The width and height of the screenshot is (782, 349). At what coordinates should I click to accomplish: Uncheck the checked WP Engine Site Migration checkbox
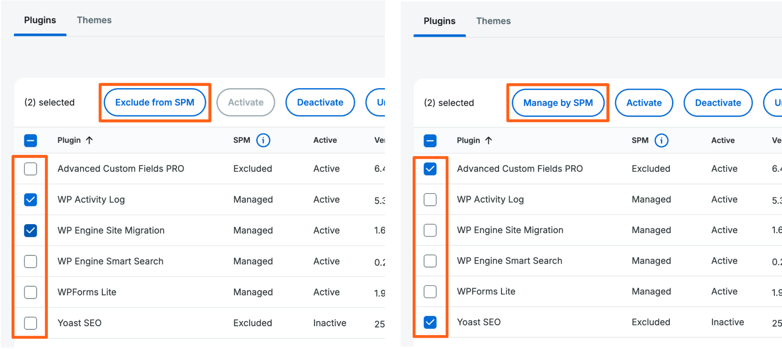click(30, 230)
